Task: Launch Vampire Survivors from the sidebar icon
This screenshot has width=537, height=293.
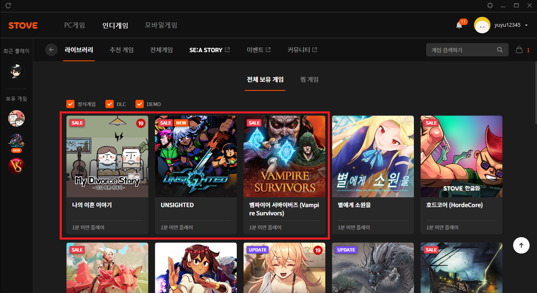Action: coord(16,166)
